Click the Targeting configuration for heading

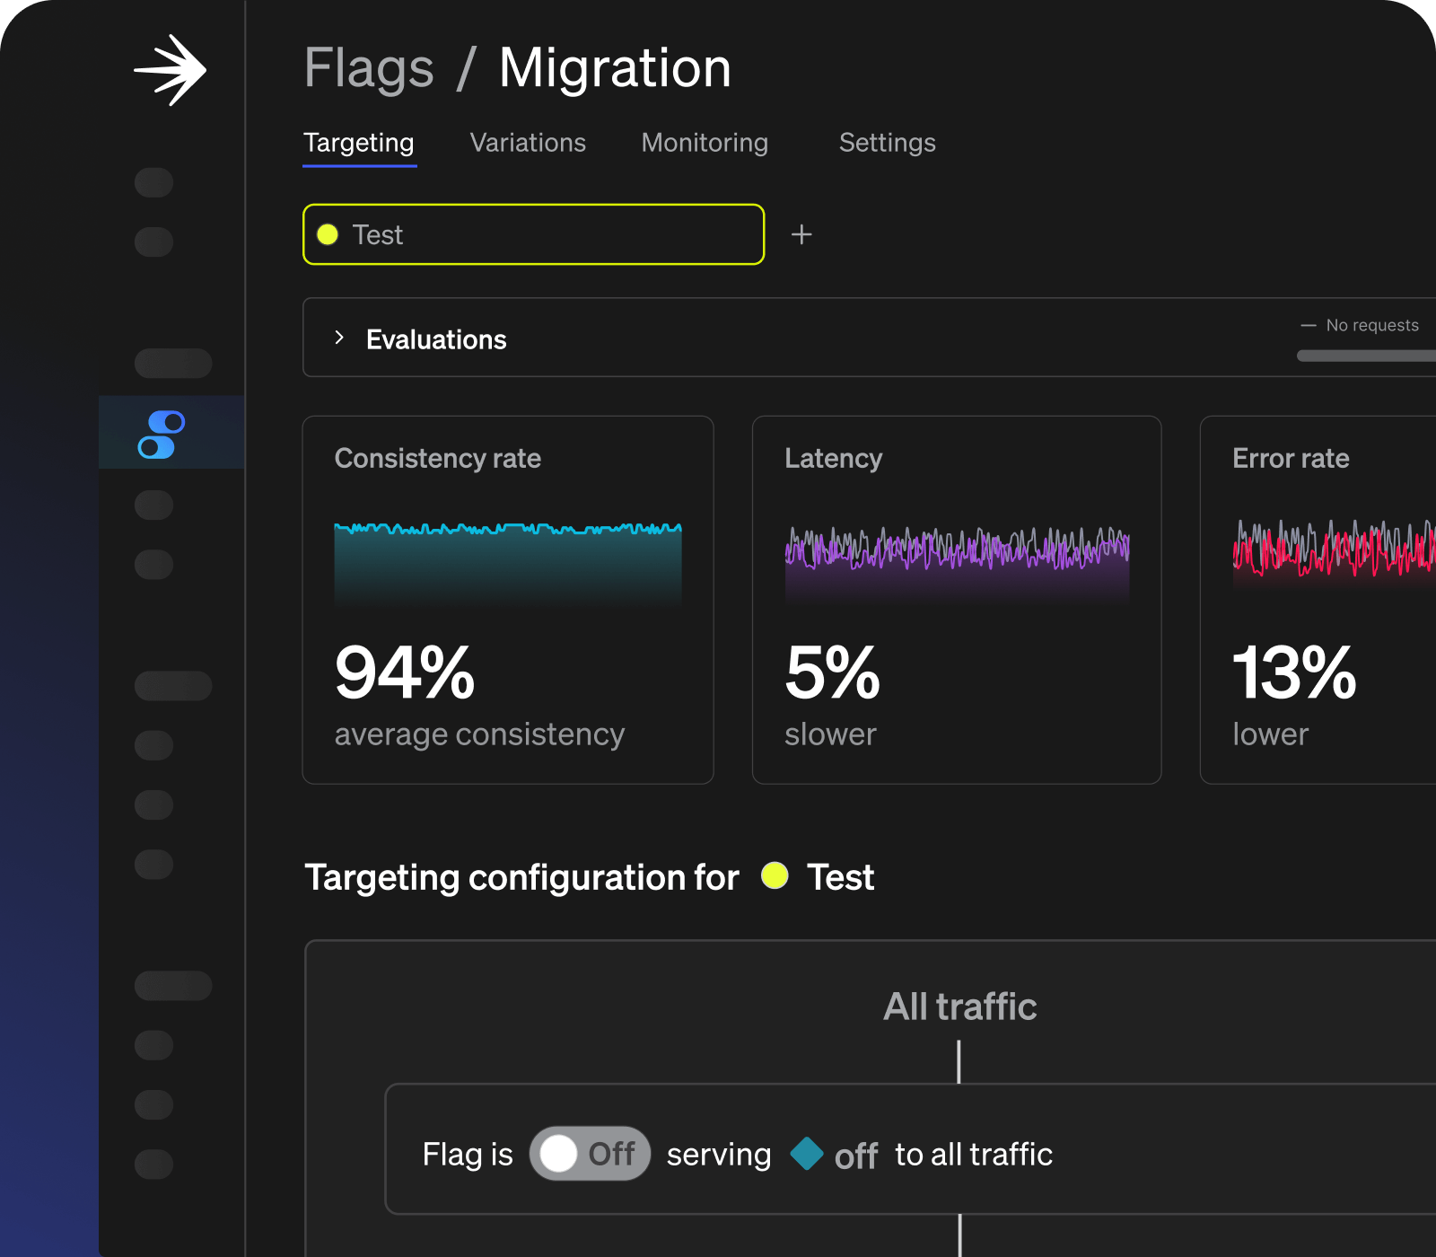[x=521, y=877]
